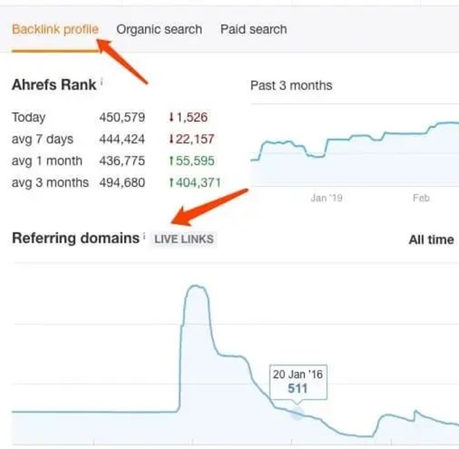Click the Past 3 months chart heading
This screenshot has height=449, width=459.
click(291, 85)
